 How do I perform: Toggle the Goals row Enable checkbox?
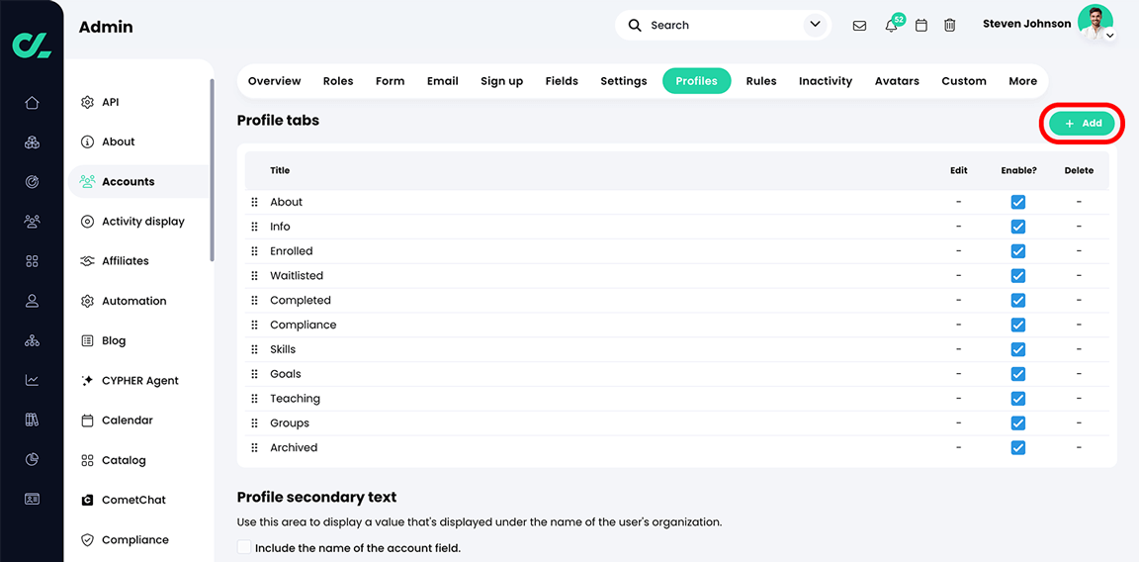tap(1018, 374)
